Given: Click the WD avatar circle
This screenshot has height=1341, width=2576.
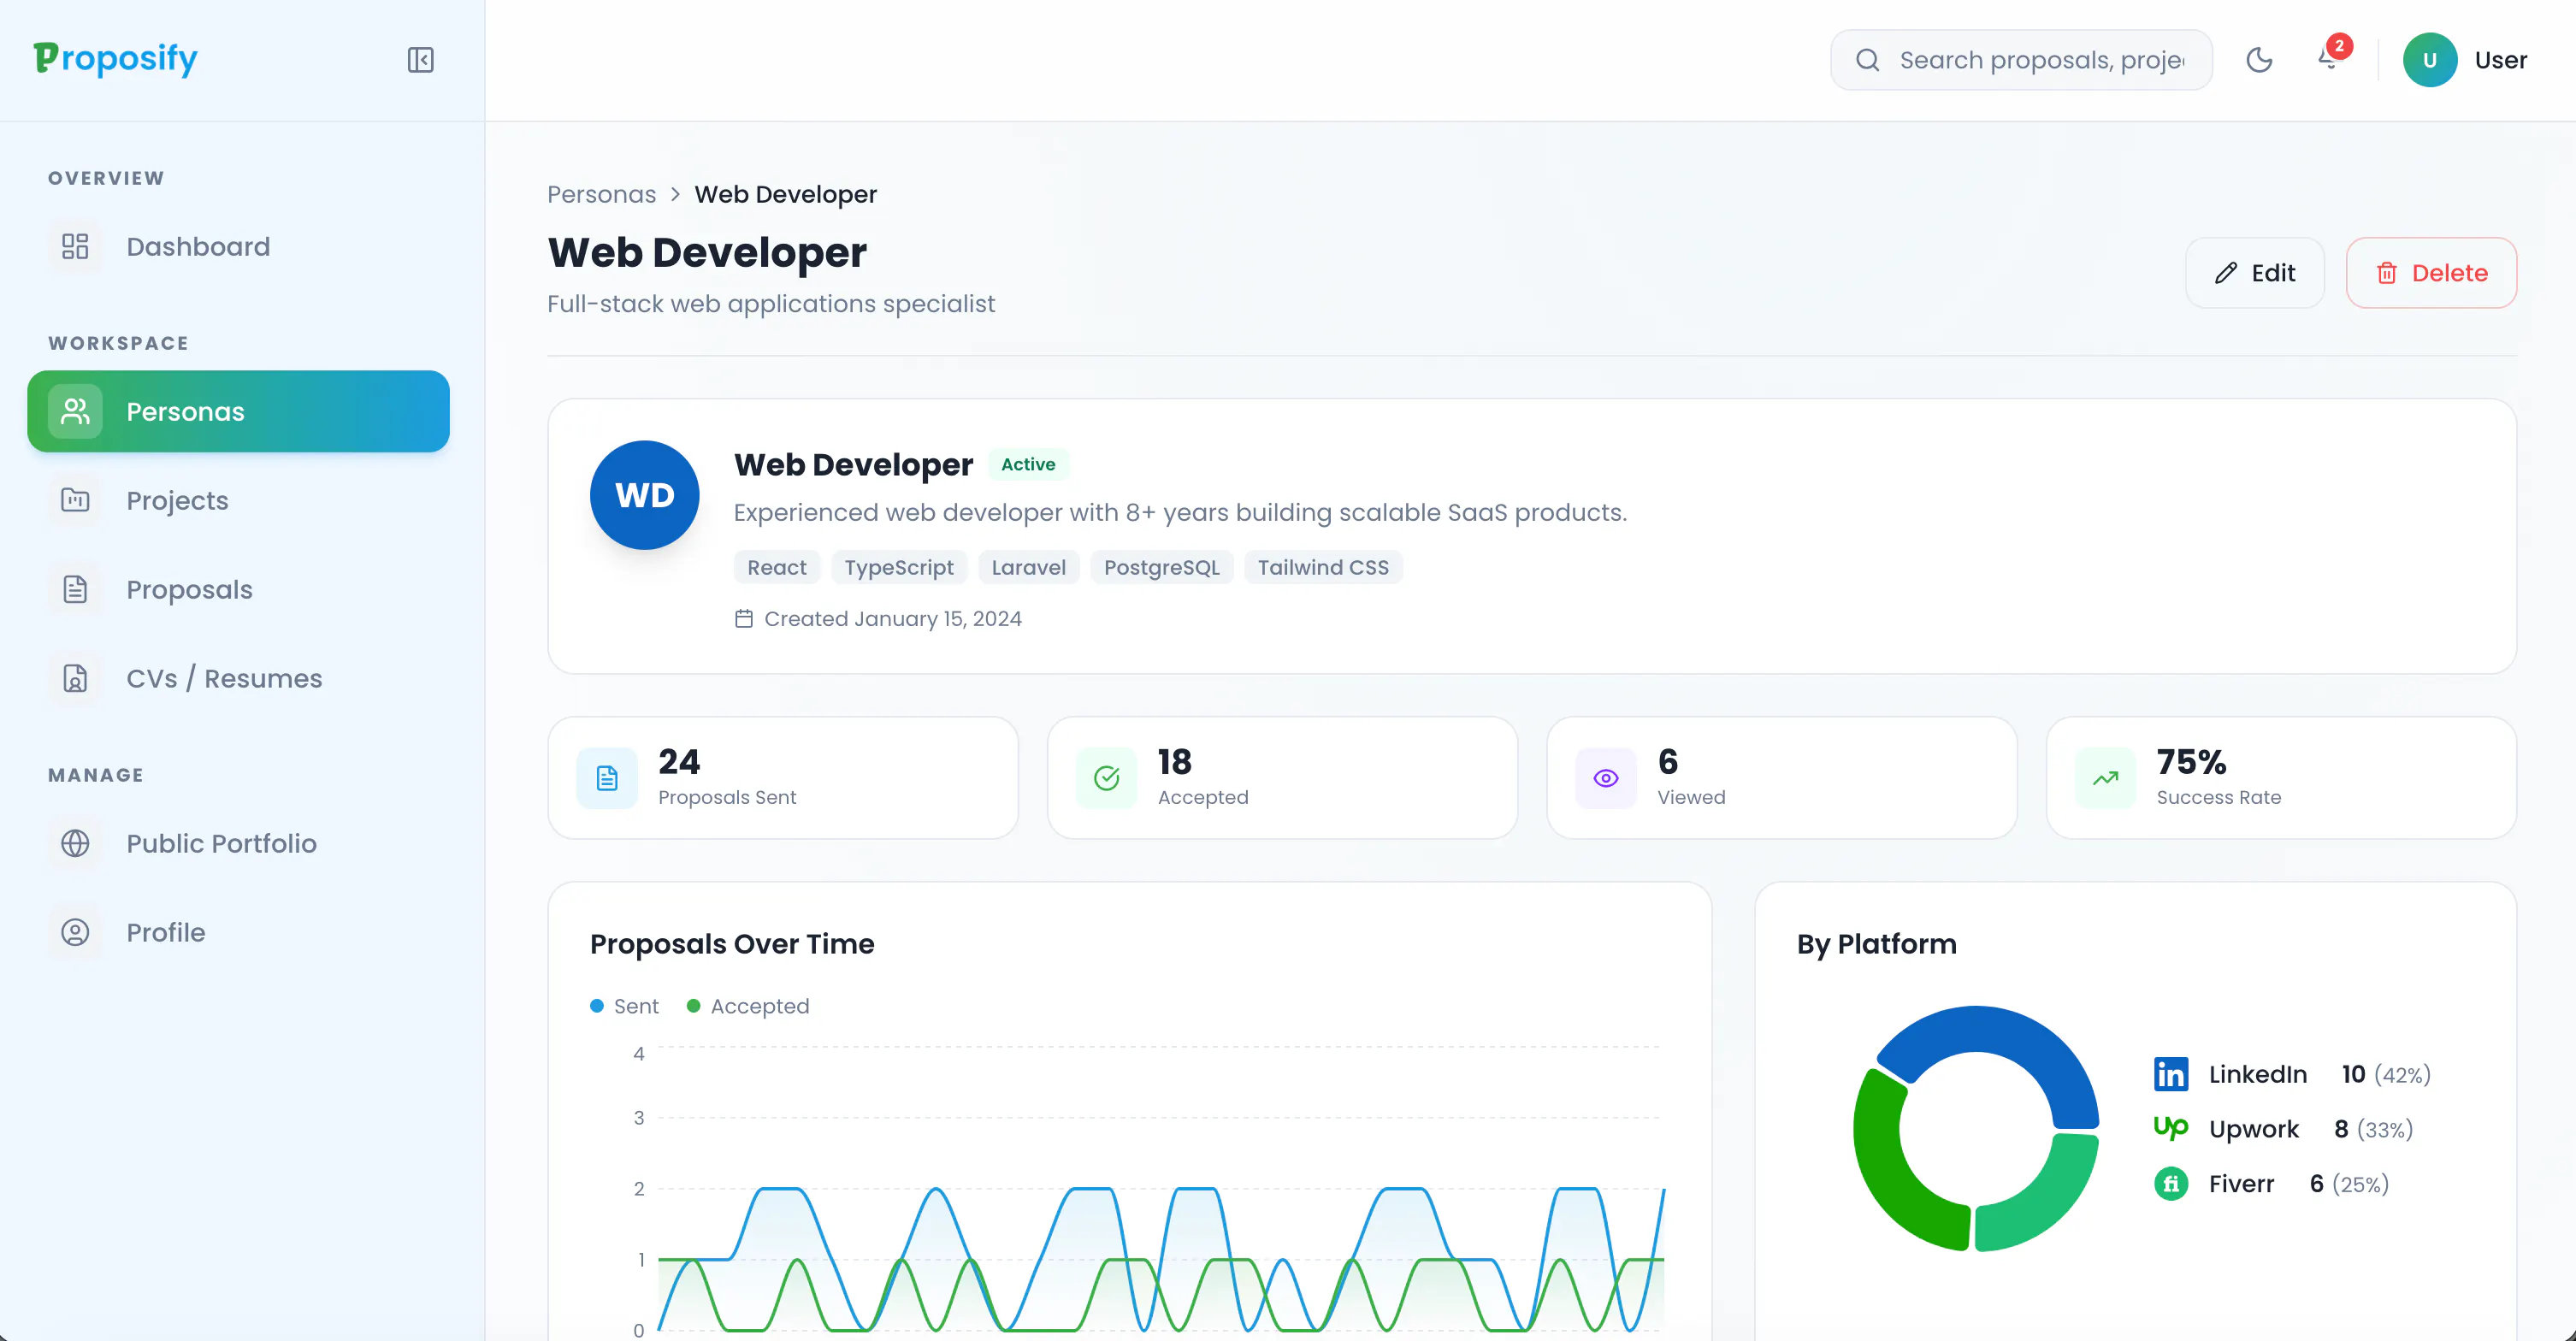Looking at the screenshot, I should point(644,495).
